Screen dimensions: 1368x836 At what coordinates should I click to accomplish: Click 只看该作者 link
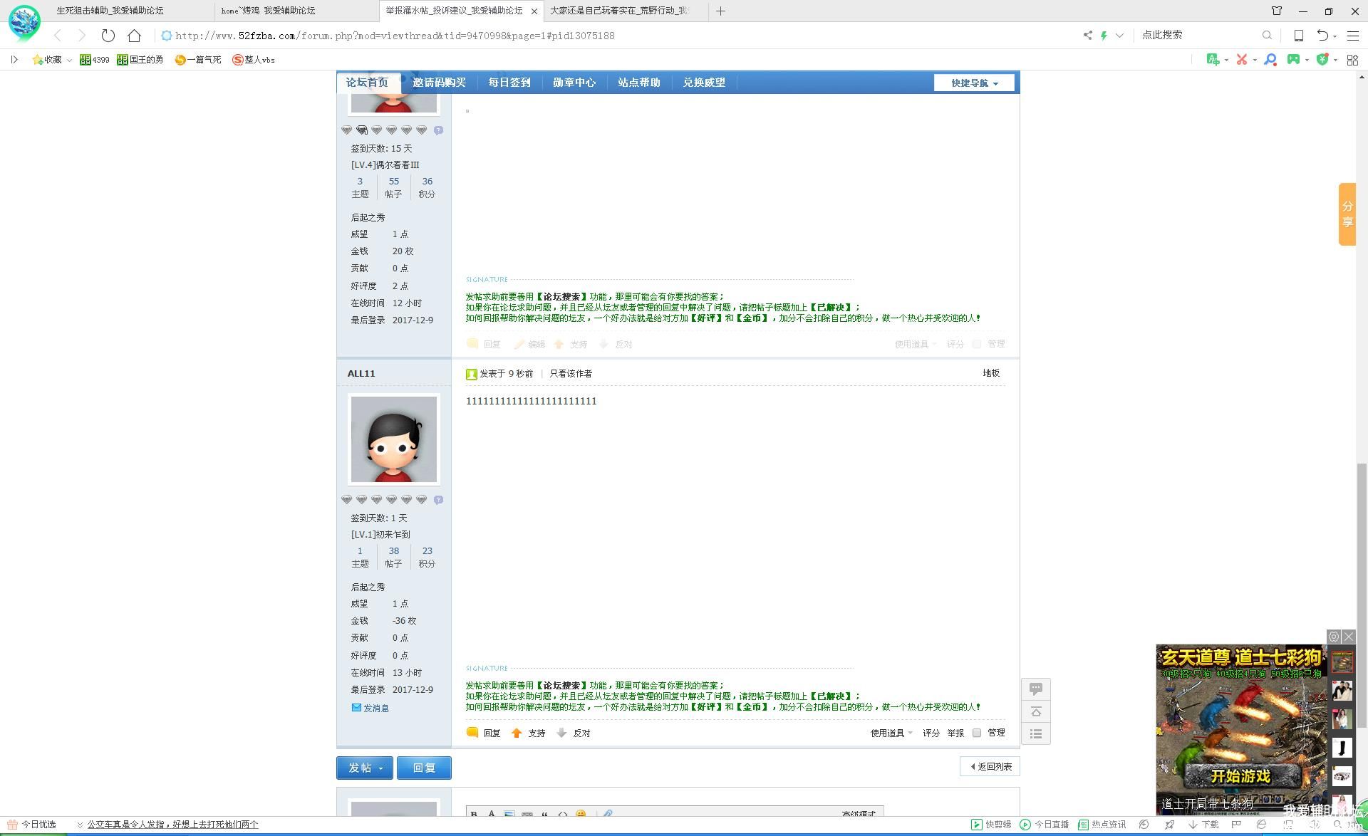571,373
